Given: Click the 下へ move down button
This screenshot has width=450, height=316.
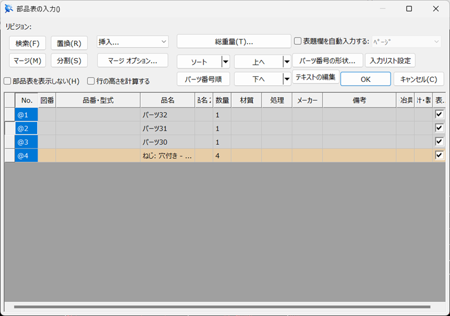Looking at the screenshot, I should (258, 79).
